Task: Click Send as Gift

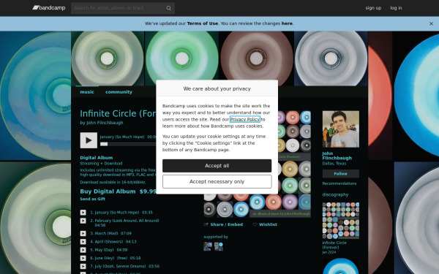Action: pyautogui.click(x=92, y=199)
